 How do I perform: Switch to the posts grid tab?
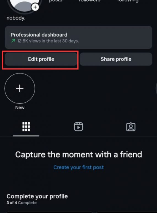click(26, 127)
